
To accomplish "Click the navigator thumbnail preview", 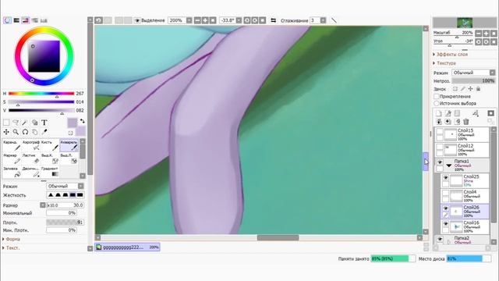I will coord(465,23).
